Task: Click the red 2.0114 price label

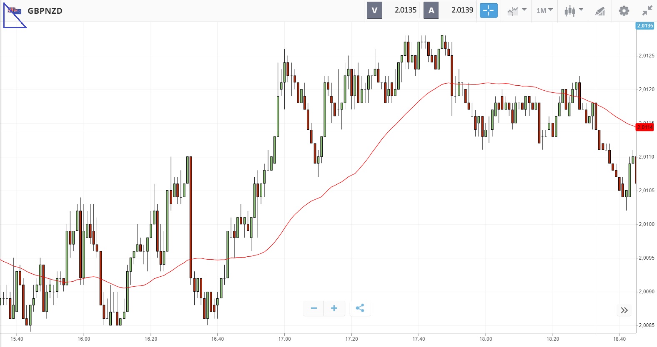Action: (644, 127)
